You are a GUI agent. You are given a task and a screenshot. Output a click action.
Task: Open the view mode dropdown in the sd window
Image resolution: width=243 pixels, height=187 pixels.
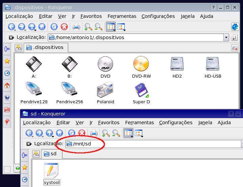tap(139, 133)
